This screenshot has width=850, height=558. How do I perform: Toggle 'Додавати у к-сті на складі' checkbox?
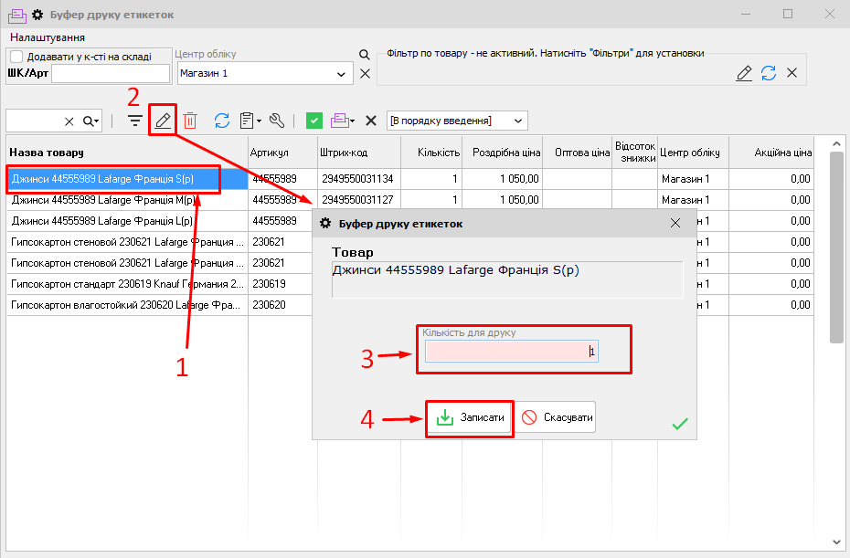[x=16, y=57]
